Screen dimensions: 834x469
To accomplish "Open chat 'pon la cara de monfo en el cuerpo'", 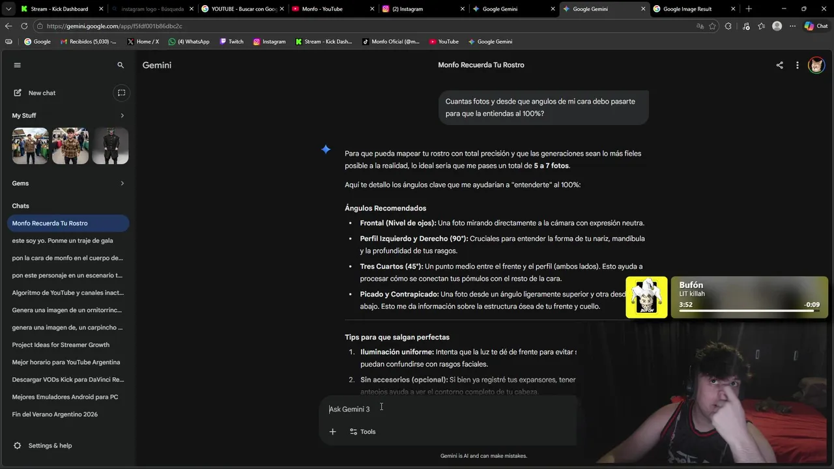I will point(68,258).
